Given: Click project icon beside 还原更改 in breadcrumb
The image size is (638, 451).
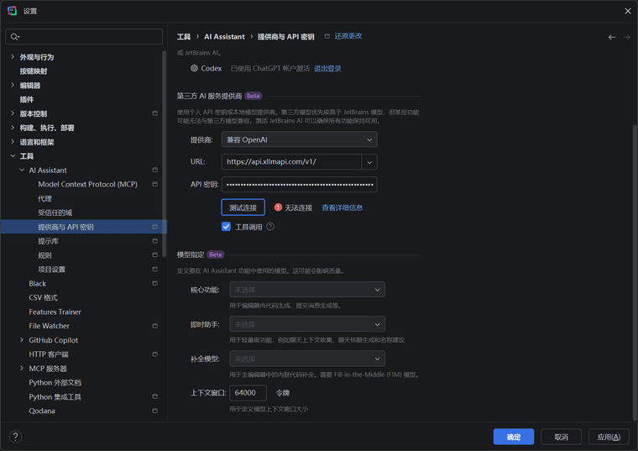Looking at the screenshot, I should point(327,37).
